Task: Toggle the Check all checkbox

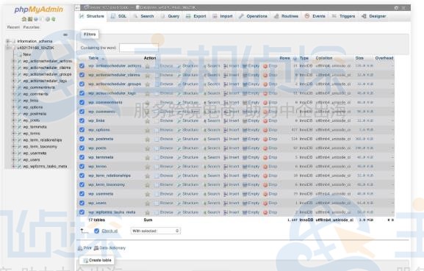Action: click(x=96, y=231)
